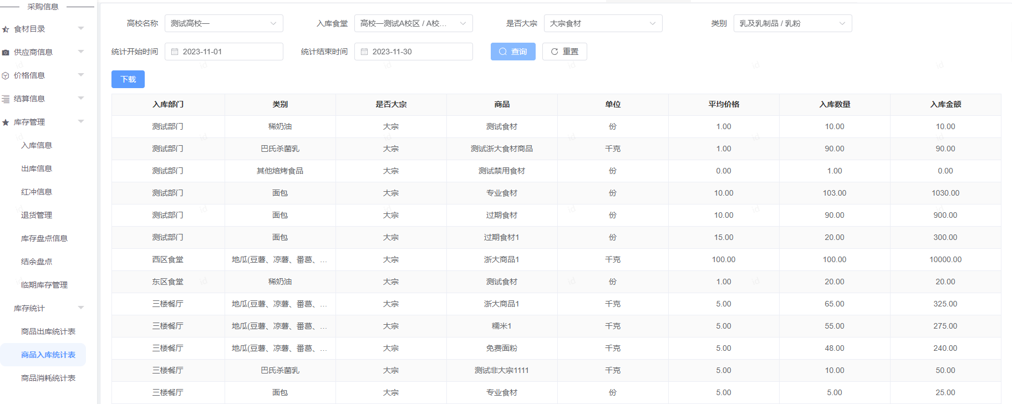
Task: Click the 统计开始时间 date field
Action: [x=224, y=52]
